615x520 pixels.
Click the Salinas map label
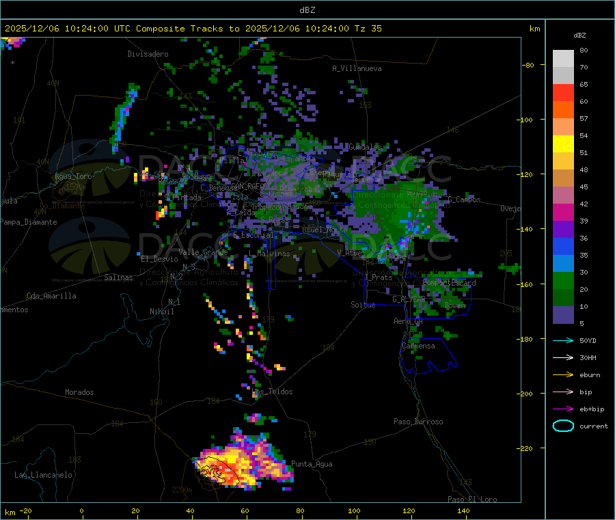pos(118,277)
